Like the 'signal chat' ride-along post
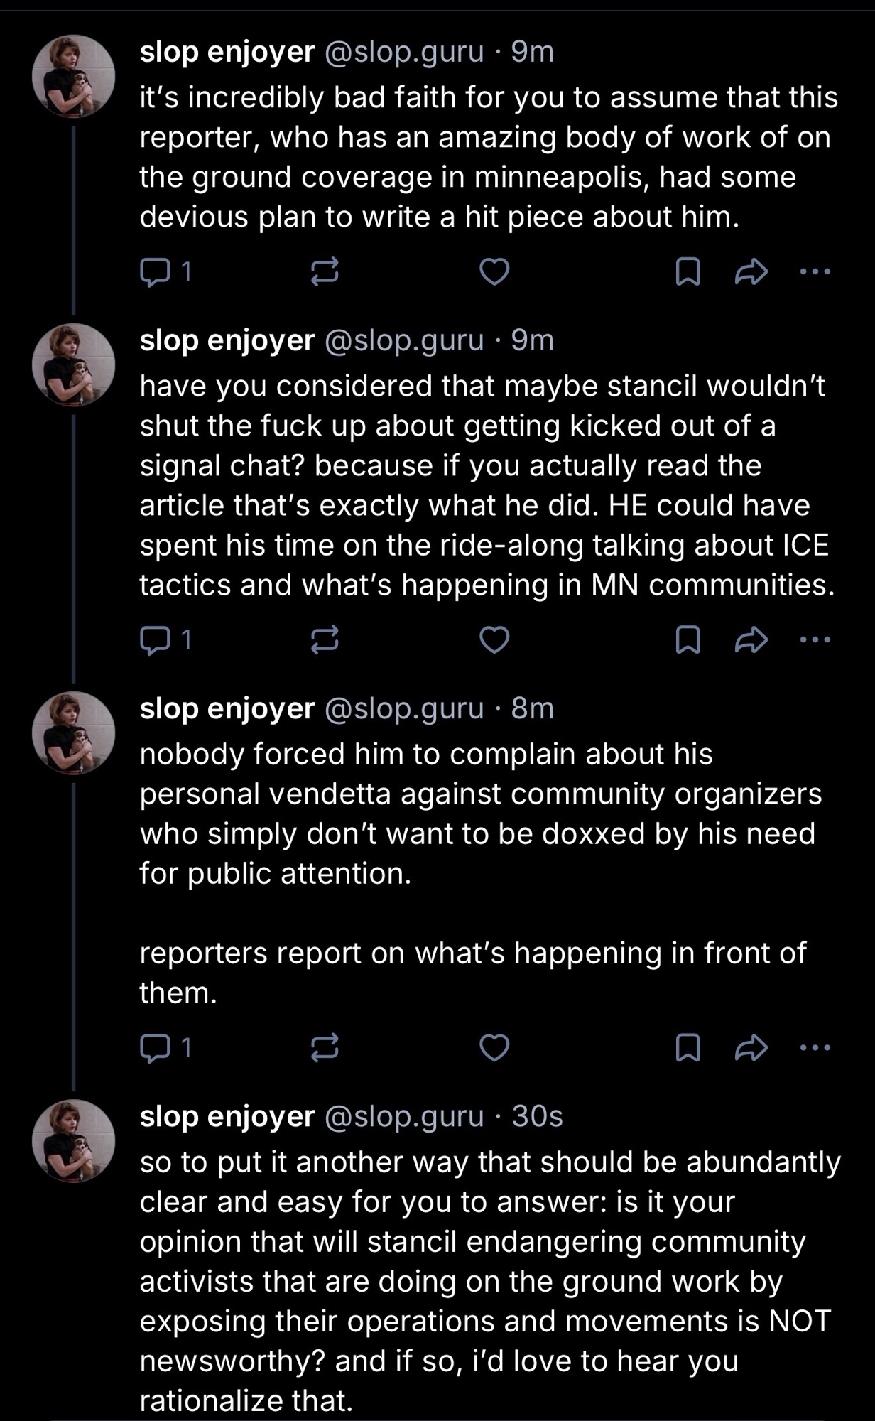875x1421 pixels. pos(494,640)
